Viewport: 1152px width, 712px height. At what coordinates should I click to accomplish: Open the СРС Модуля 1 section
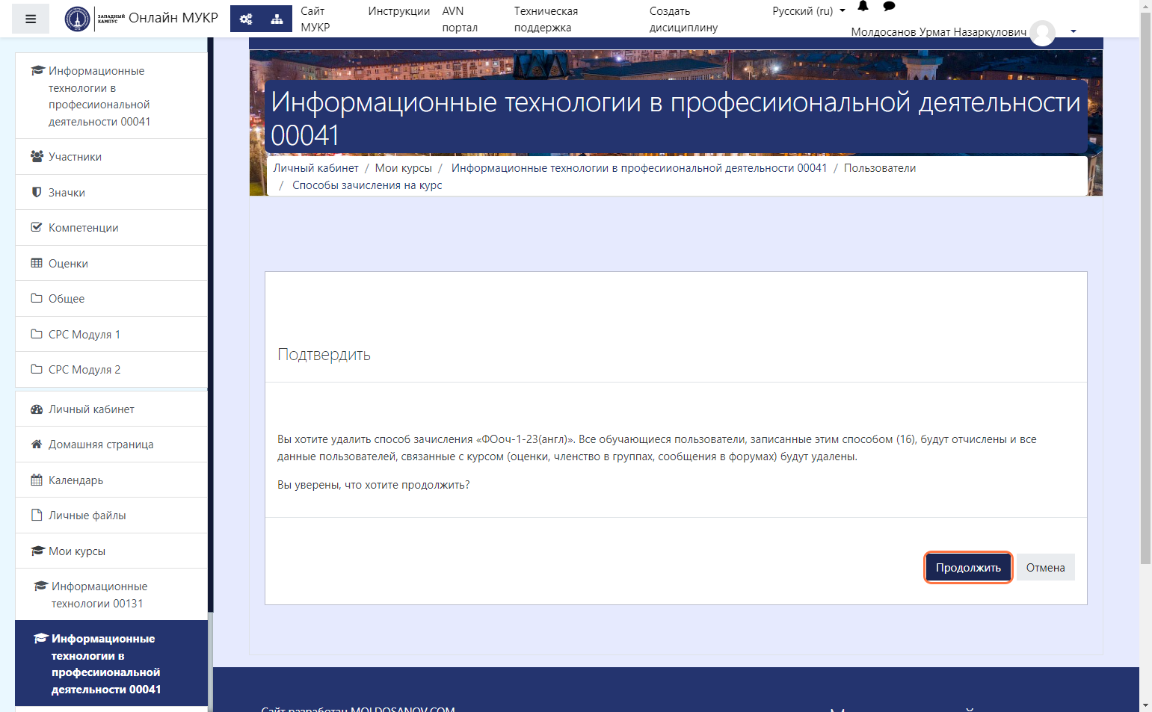84,335
